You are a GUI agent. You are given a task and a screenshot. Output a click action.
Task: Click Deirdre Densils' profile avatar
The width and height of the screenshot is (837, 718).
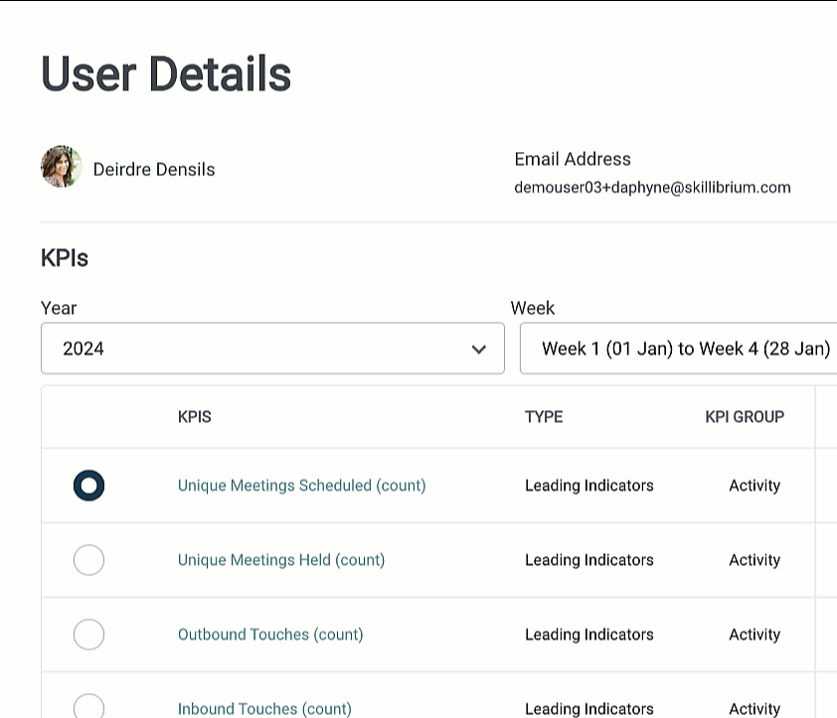(x=62, y=168)
